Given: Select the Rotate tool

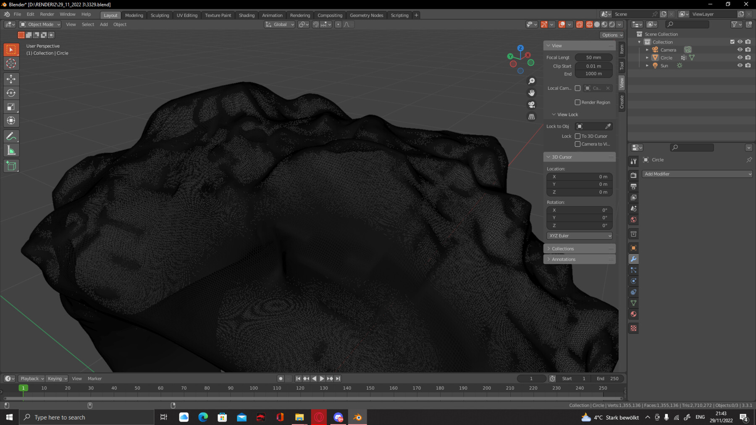Looking at the screenshot, I should tap(11, 93).
